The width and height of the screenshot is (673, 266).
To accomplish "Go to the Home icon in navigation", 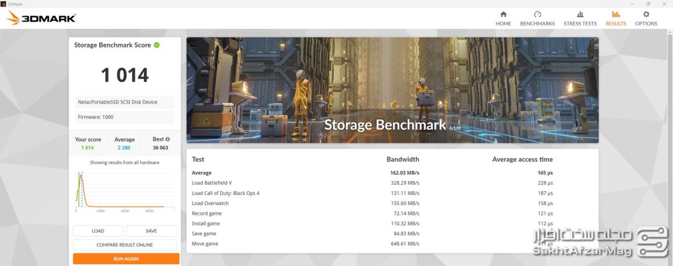I will pyautogui.click(x=503, y=14).
